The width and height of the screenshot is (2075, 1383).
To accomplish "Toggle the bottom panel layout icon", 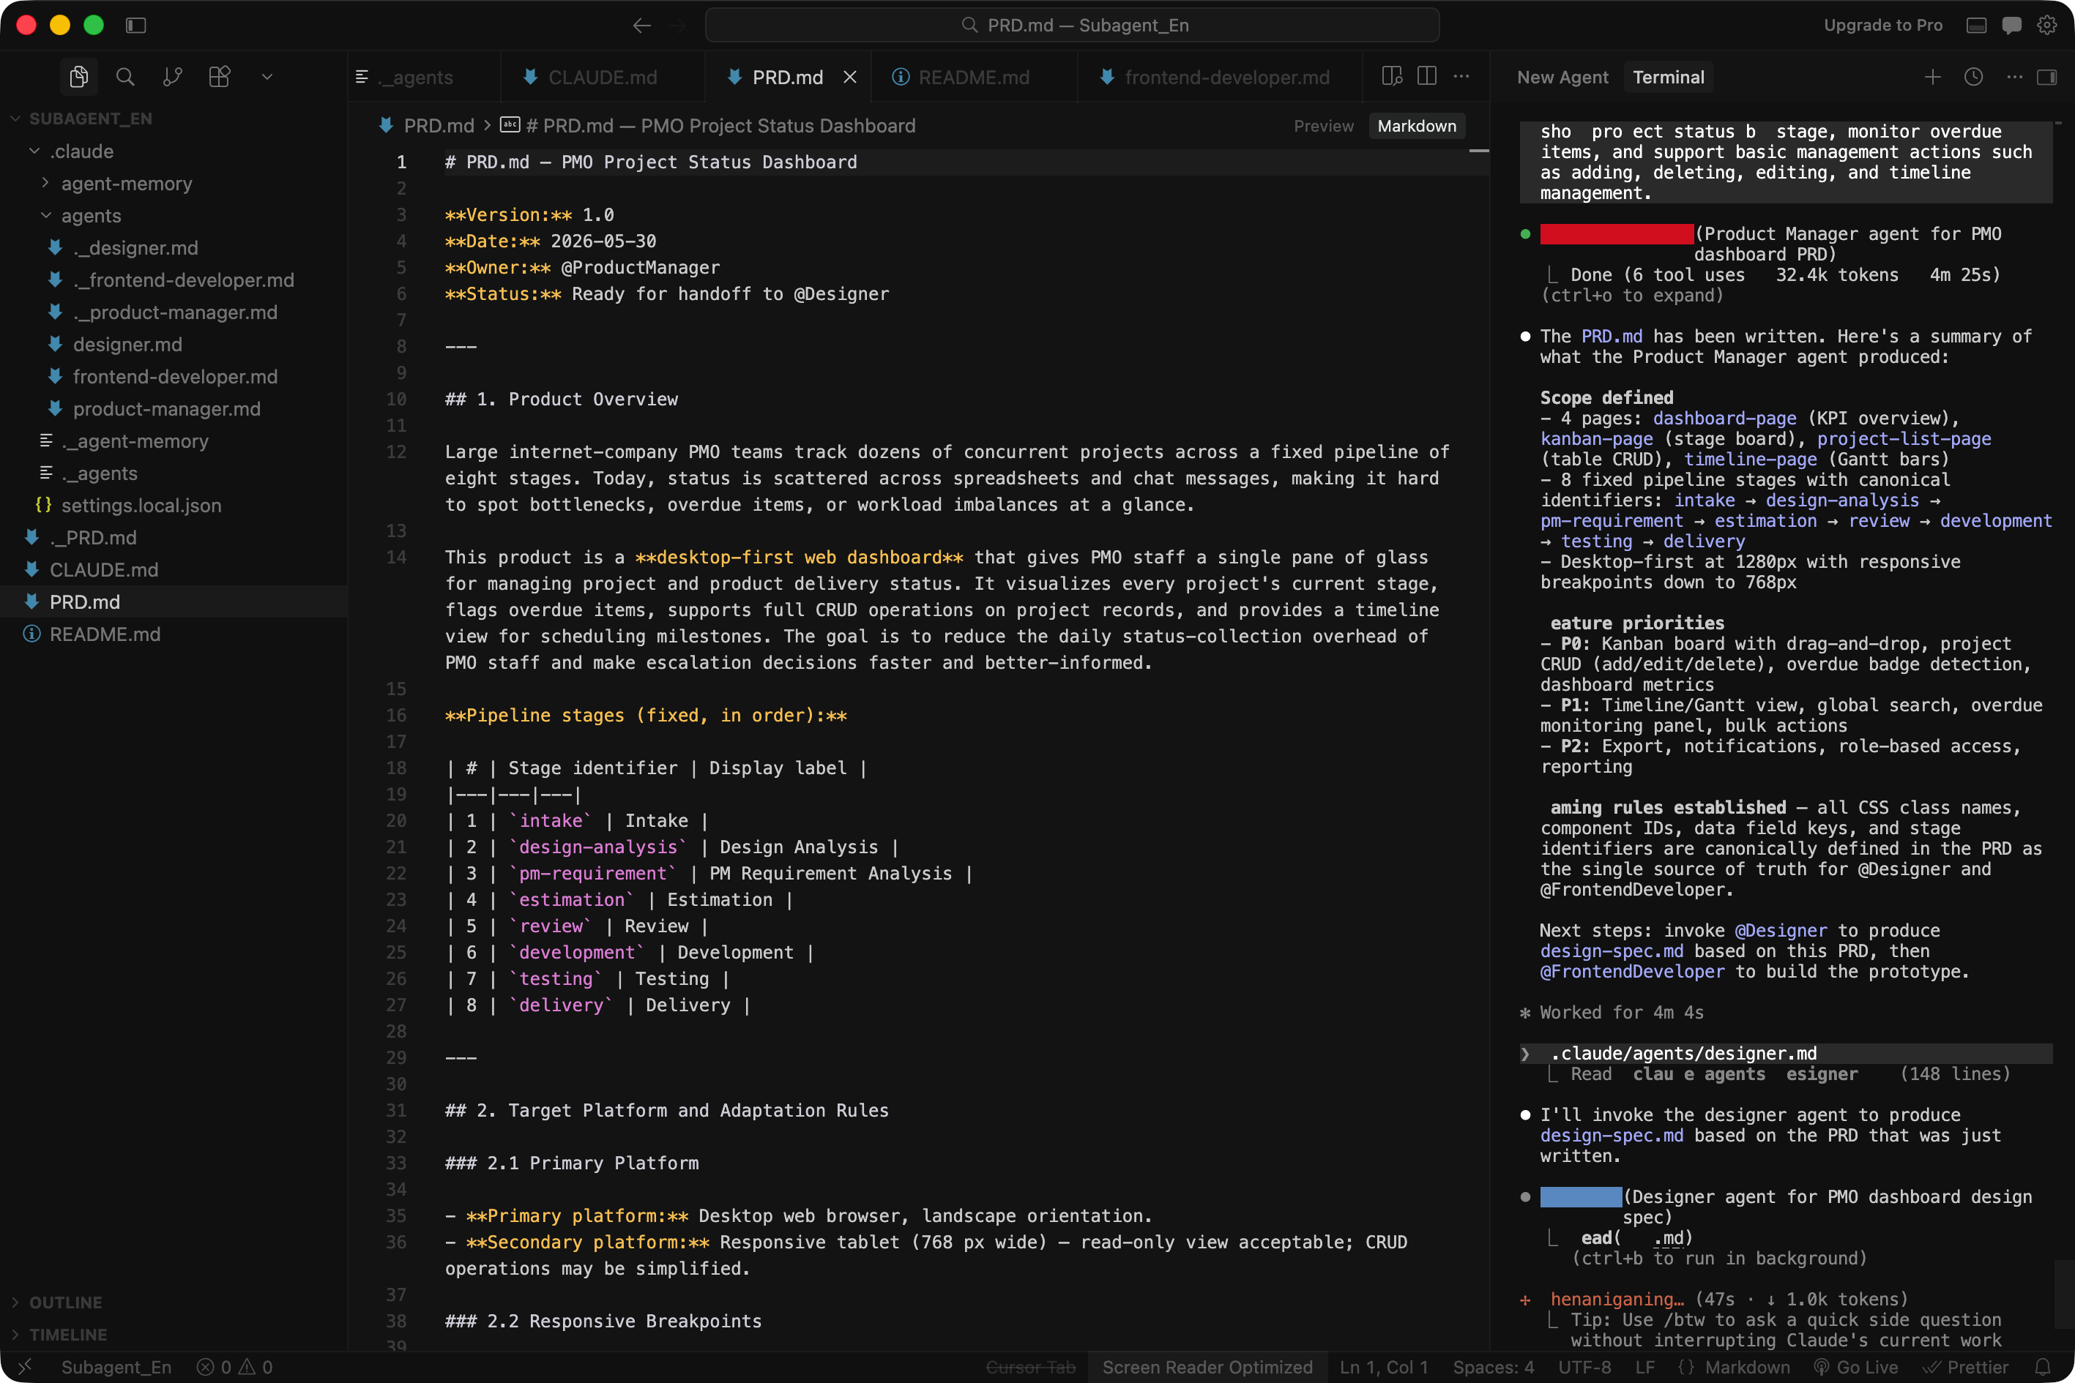I will click(1976, 26).
